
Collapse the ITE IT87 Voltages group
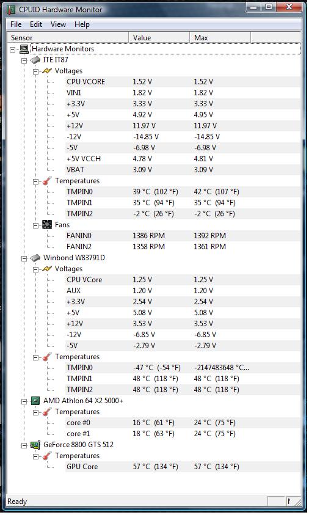click(x=35, y=71)
